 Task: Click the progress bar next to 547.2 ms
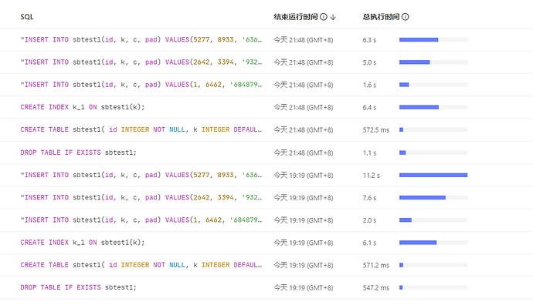[433, 287]
